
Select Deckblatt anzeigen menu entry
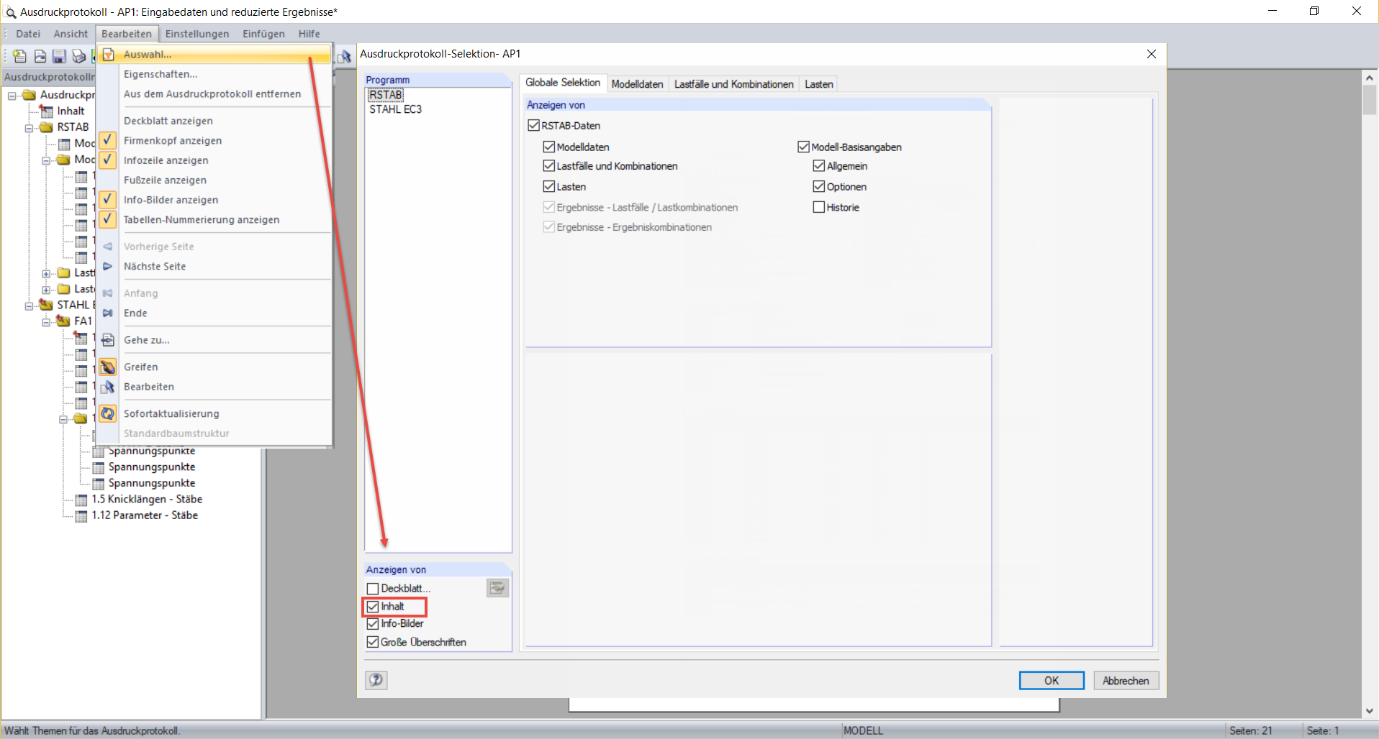[214, 121]
